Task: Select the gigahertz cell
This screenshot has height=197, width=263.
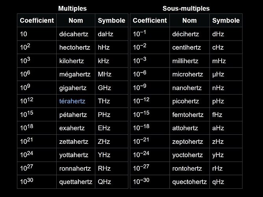Action: point(76,88)
